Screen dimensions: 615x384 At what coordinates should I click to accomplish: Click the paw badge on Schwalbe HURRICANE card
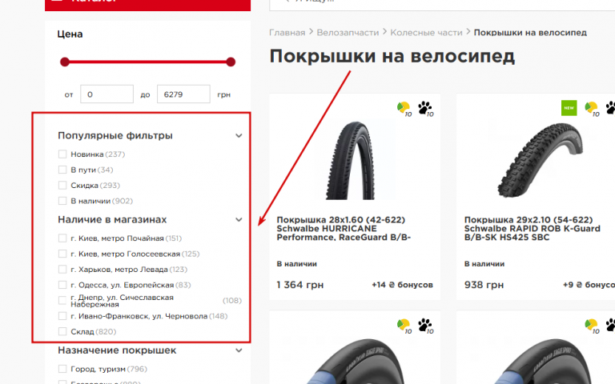point(425,109)
